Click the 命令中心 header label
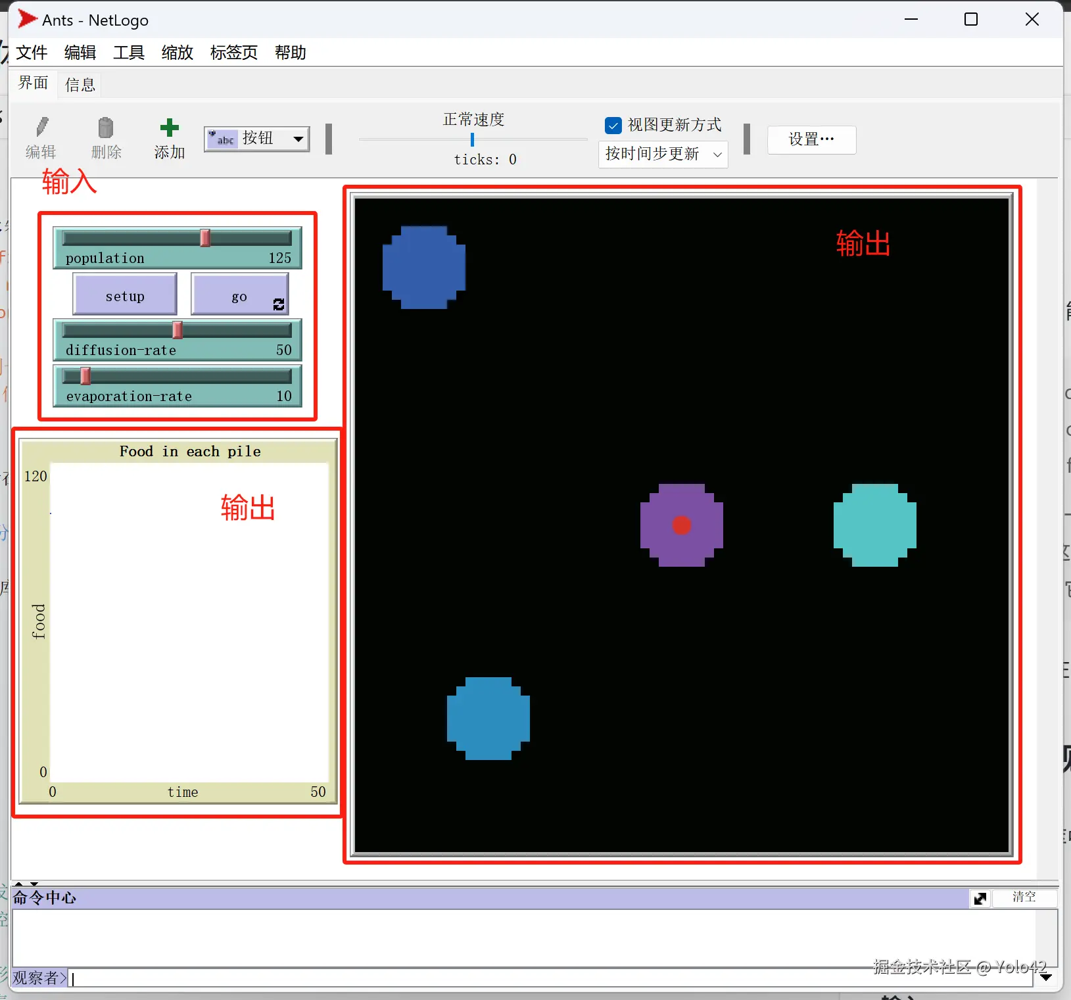 tap(45, 898)
